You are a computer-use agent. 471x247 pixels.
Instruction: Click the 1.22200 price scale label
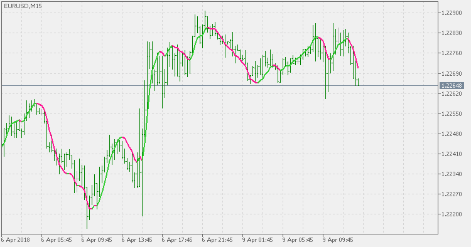pos(452,214)
